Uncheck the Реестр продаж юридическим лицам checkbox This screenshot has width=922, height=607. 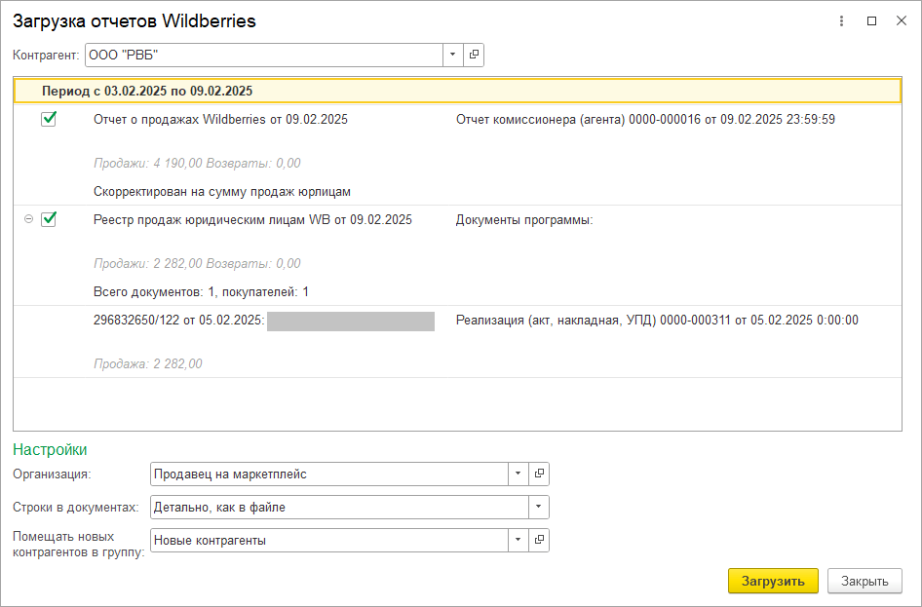(x=49, y=219)
